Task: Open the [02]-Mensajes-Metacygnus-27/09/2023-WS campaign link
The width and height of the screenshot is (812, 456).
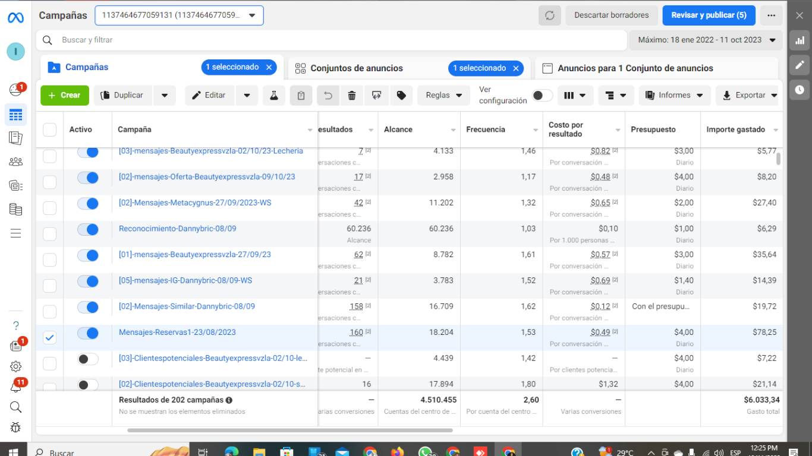Action: [195, 202]
